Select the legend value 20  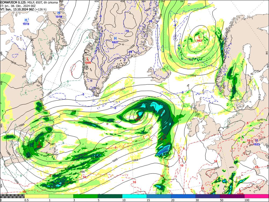tap(173, 200)
